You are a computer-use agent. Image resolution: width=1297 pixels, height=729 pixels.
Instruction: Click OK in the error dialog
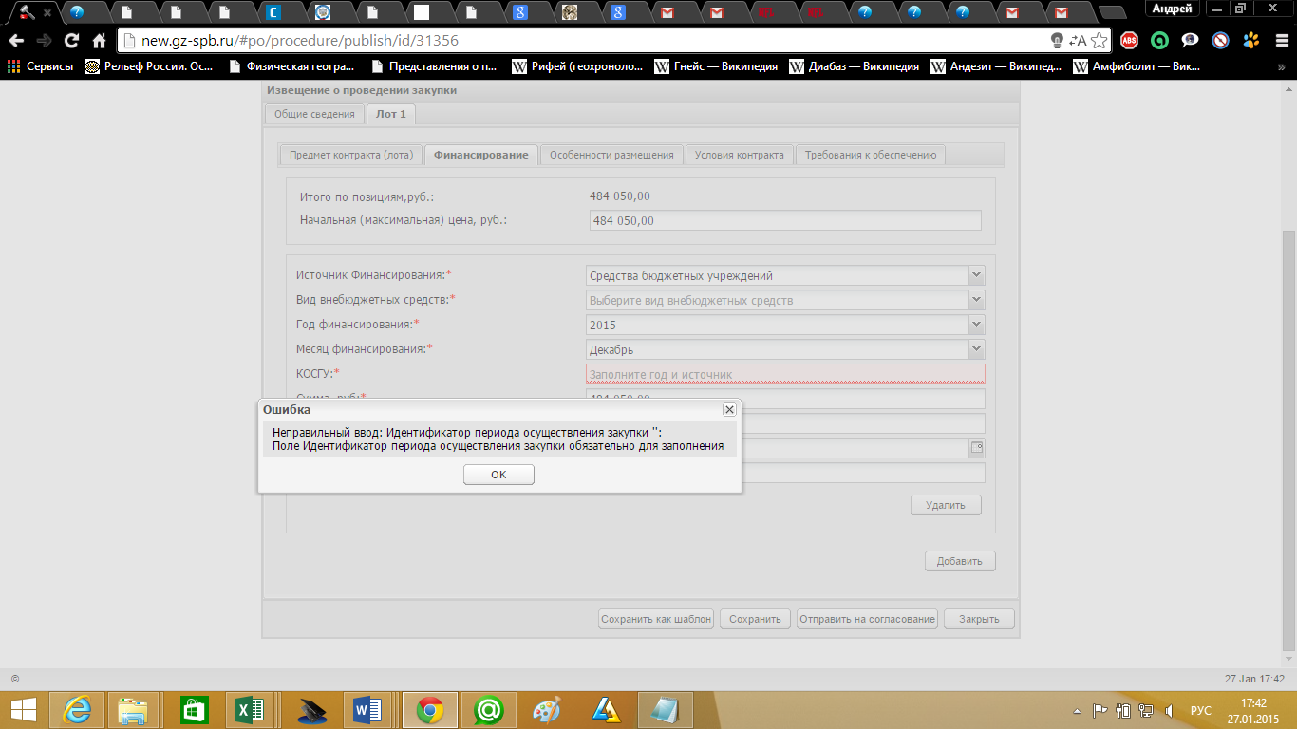498,475
